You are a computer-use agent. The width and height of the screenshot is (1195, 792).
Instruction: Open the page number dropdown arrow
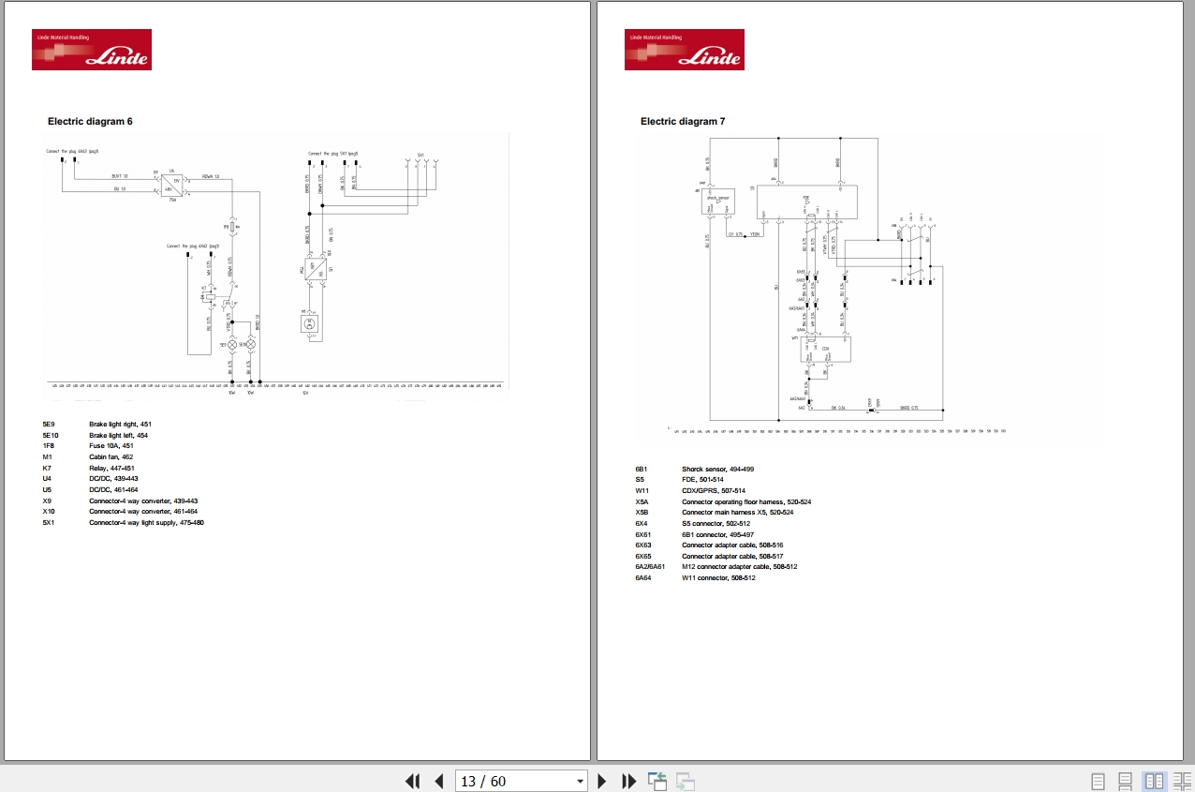(x=580, y=781)
